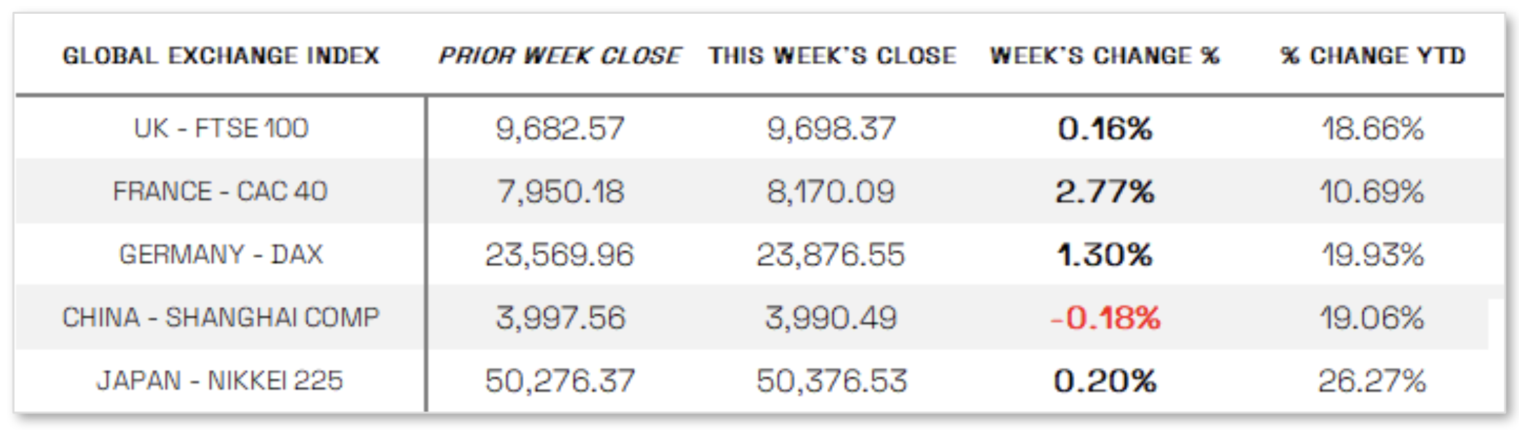
Task: Select the Germany - DAX row label
Action: [x=221, y=254]
